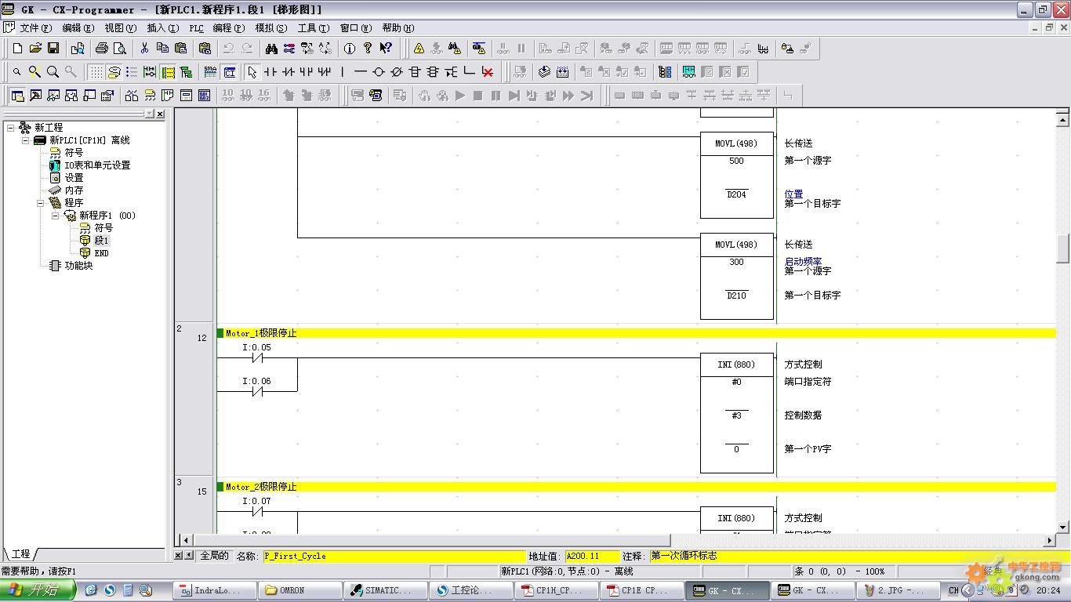Open the 开始 Start button

[x=37, y=590]
